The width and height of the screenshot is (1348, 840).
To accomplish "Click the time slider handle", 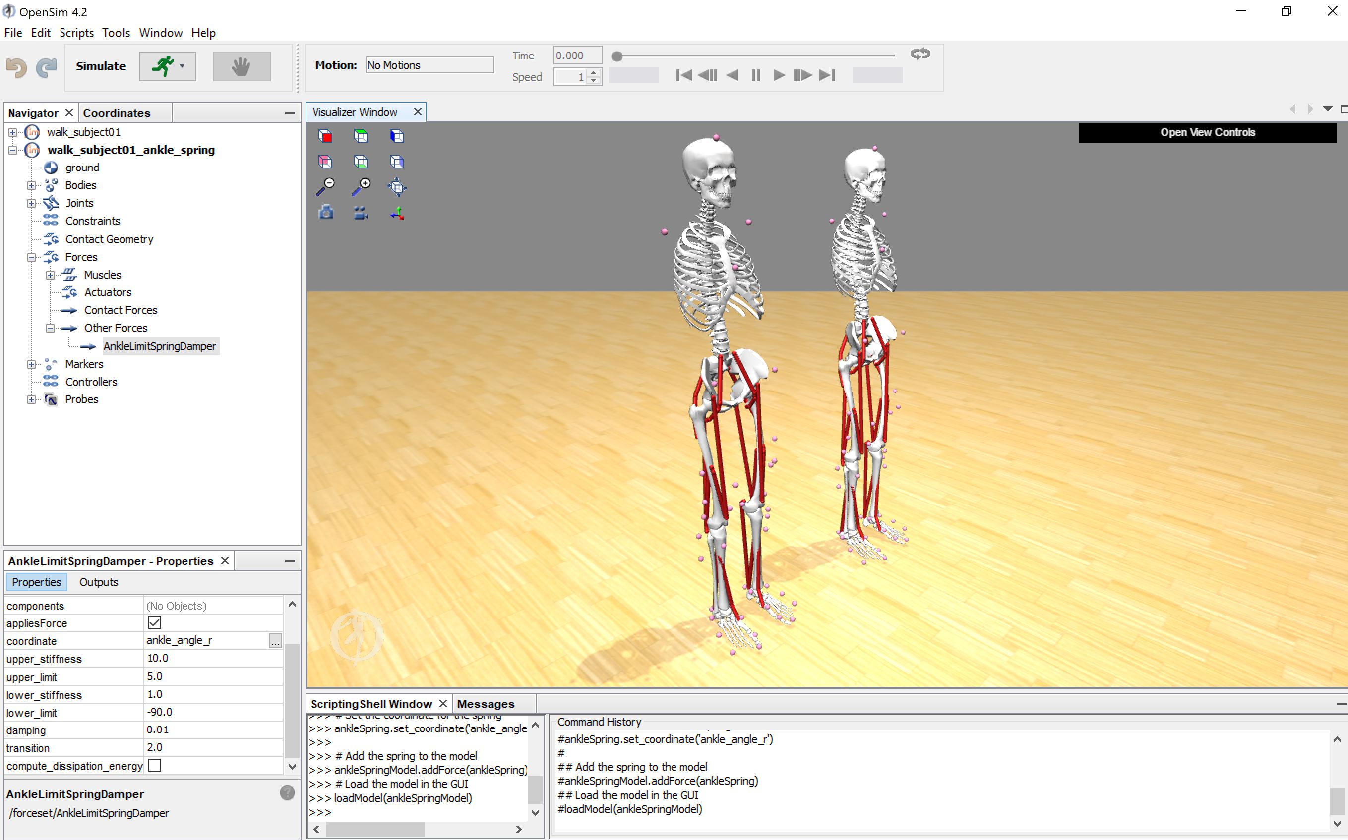I will tap(616, 56).
